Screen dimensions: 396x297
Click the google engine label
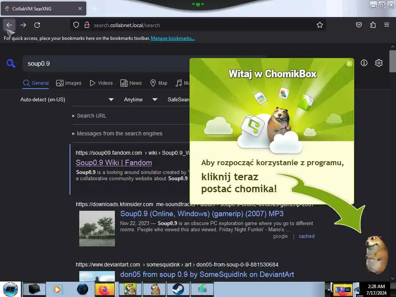[x=280, y=236]
